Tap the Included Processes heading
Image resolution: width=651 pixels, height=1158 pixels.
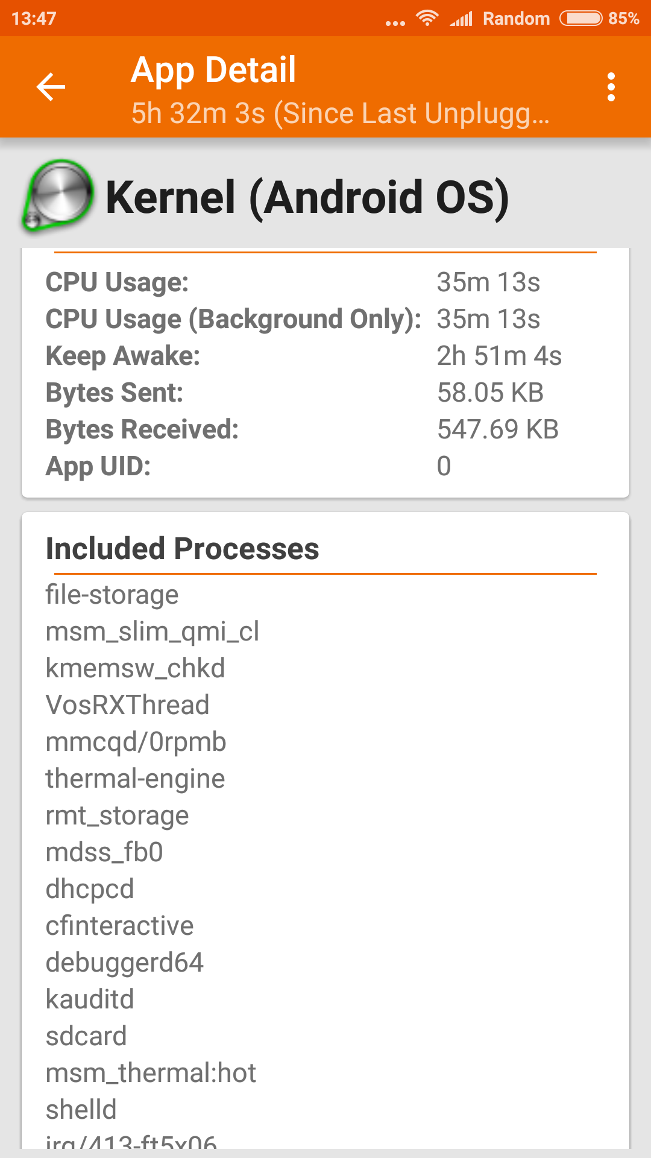pyautogui.click(x=182, y=549)
